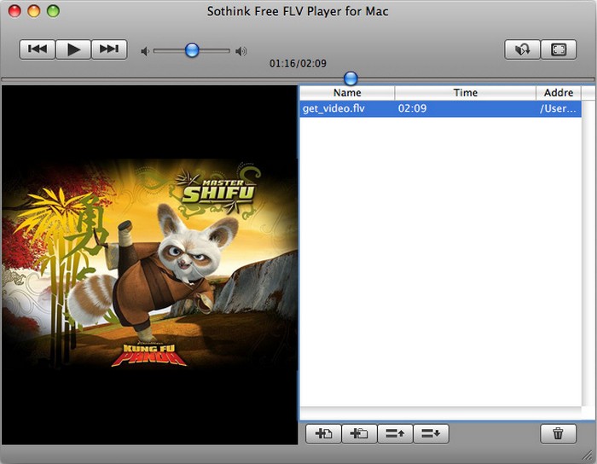Add a file to the playlist
The image size is (597, 464).
tap(323, 433)
